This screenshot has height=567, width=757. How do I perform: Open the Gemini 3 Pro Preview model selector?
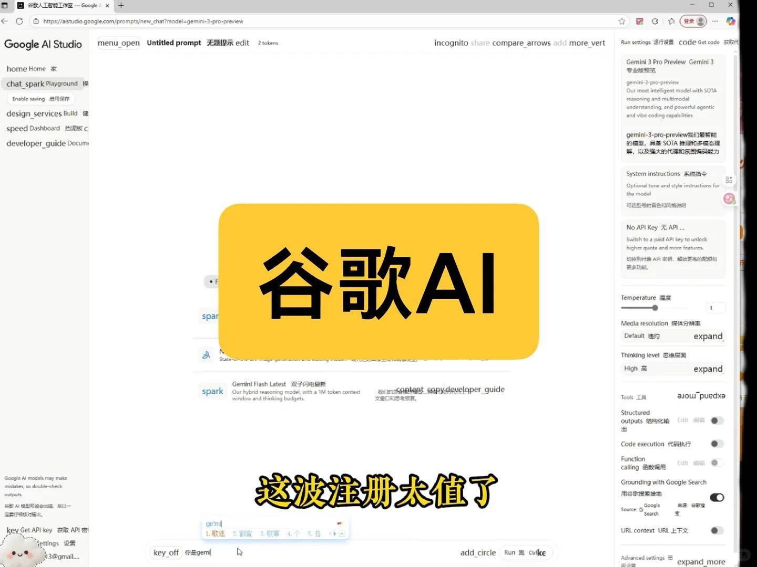click(x=673, y=108)
